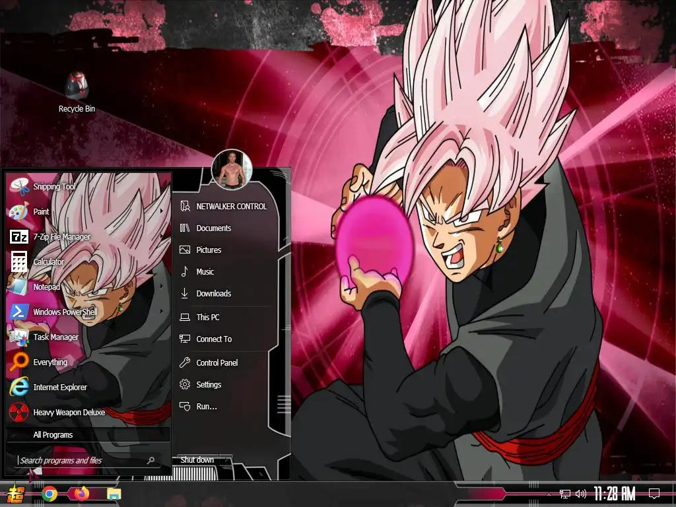
Task: Click the Control Panel wrench icon
Action: point(185,362)
